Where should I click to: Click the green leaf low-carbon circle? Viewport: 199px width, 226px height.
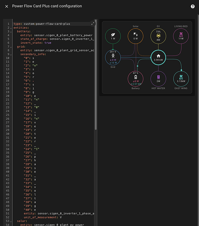click(x=113, y=36)
